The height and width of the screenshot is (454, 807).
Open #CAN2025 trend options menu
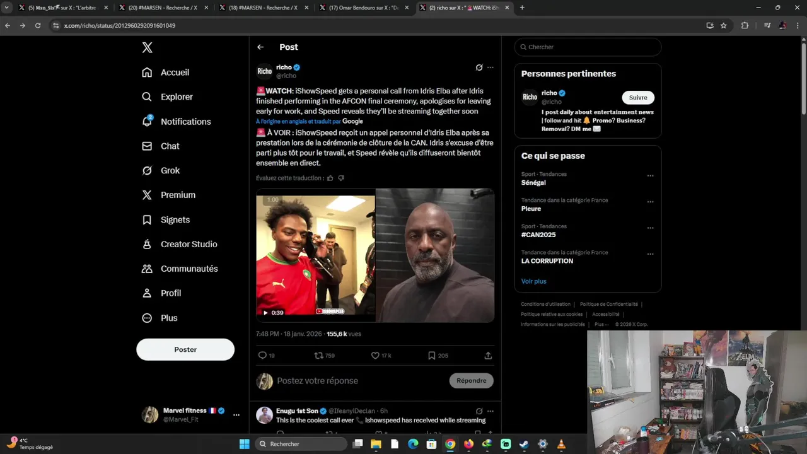pos(651,228)
